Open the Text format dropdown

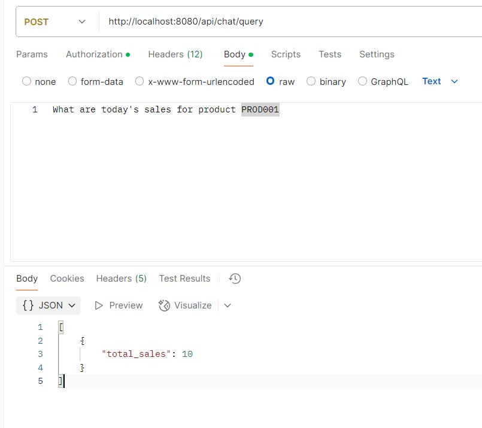pos(440,81)
